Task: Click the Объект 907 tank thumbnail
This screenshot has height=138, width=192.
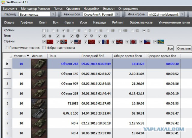Action: (x=39, y=83)
